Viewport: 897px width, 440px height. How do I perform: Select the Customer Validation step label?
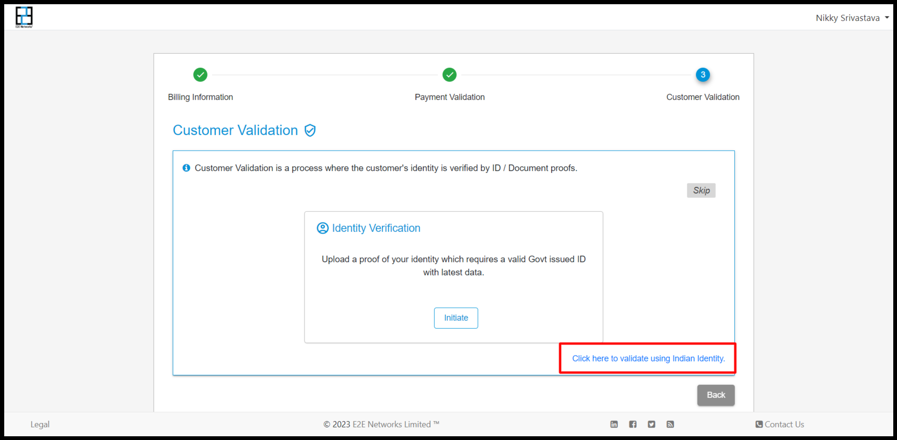click(x=703, y=97)
